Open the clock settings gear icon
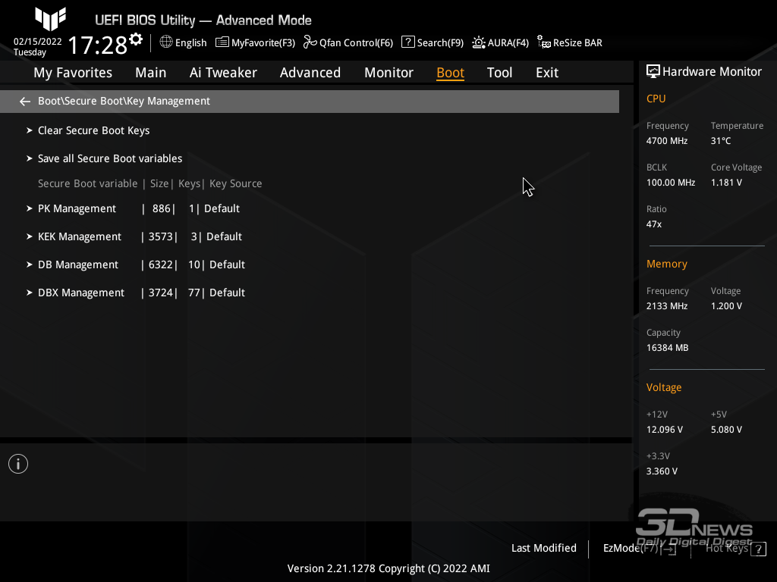 click(136, 39)
